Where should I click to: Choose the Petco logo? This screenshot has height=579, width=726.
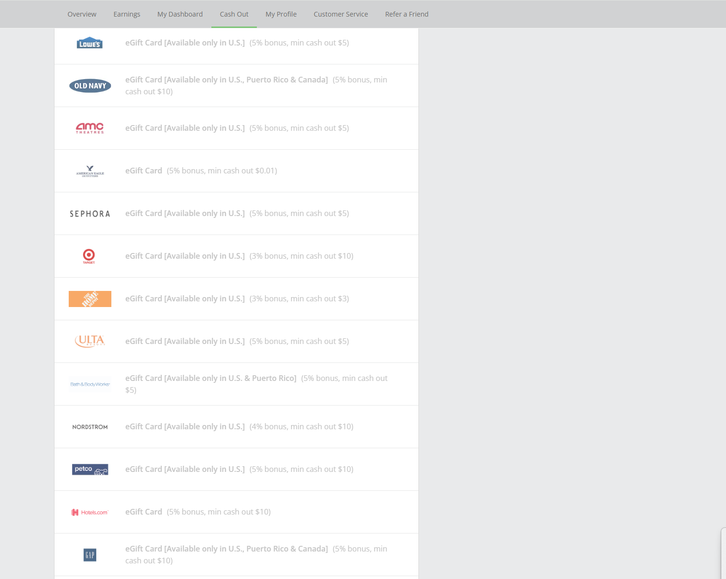coord(90,470)
